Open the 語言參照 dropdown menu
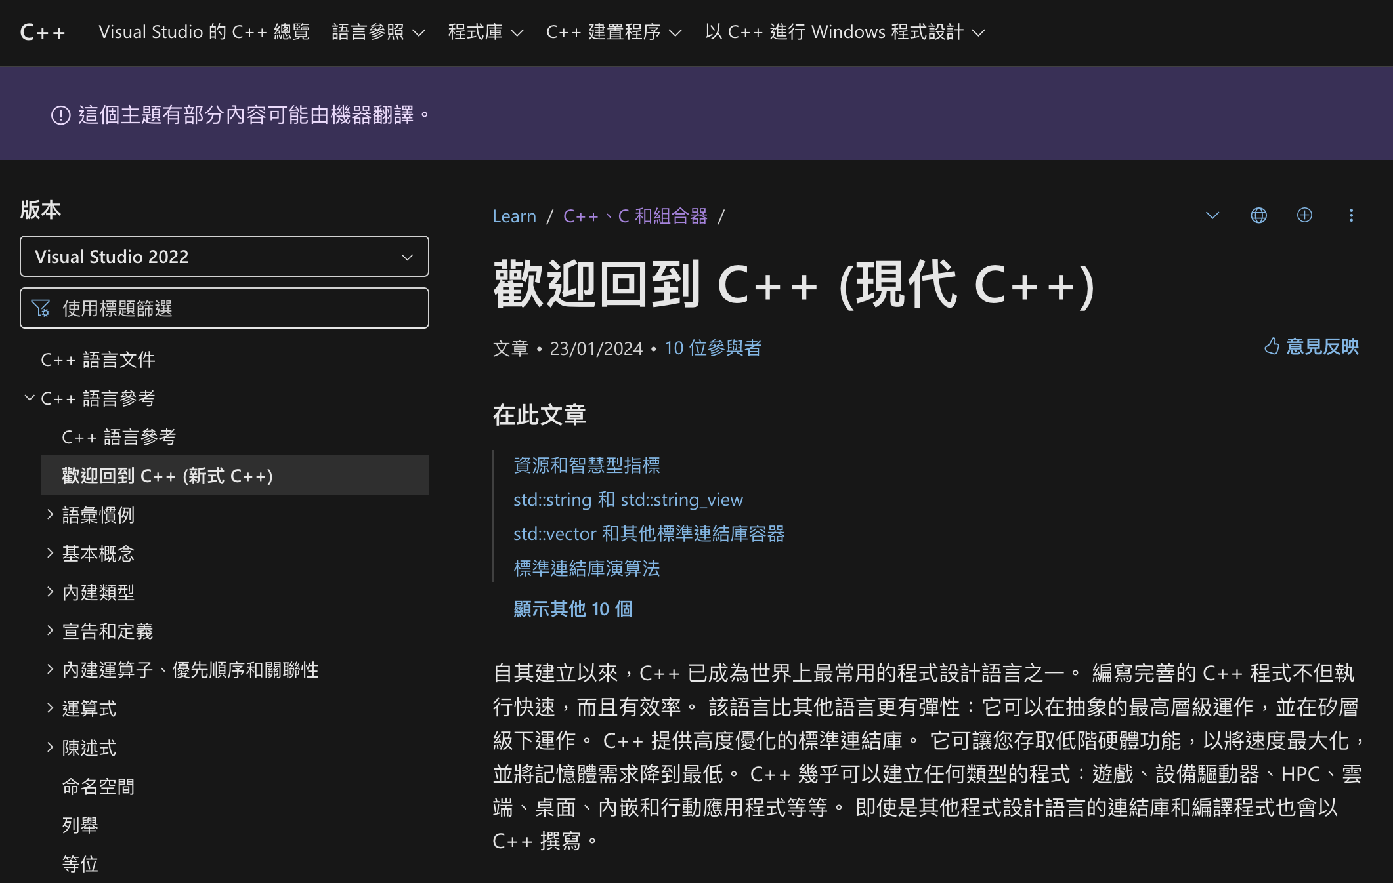 379,32
